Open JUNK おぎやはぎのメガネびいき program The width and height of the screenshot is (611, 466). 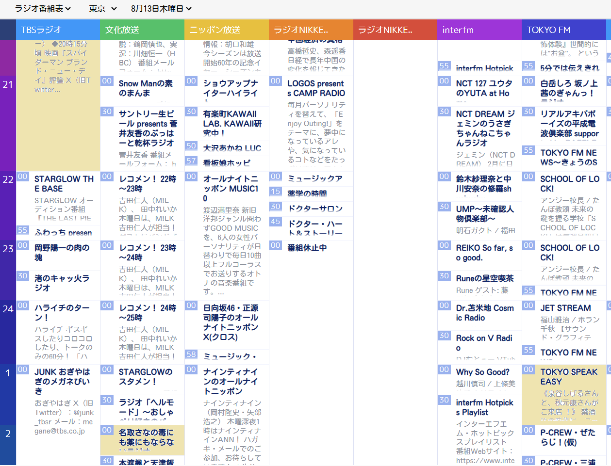[62, 382]
